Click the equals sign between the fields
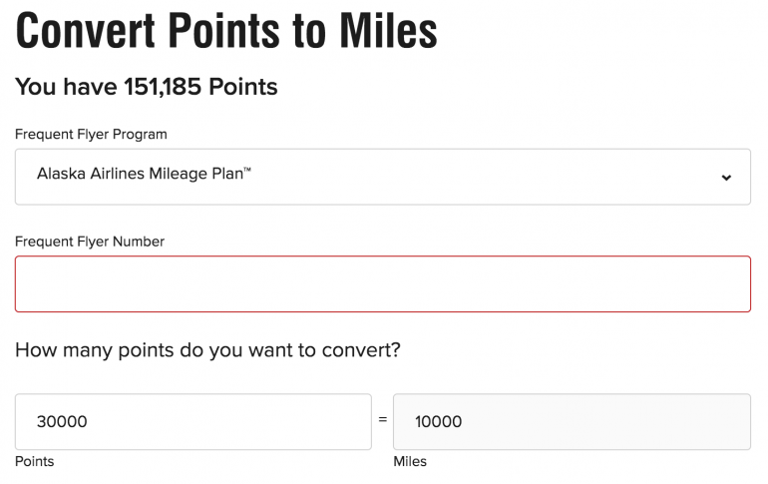 point(382,421)
